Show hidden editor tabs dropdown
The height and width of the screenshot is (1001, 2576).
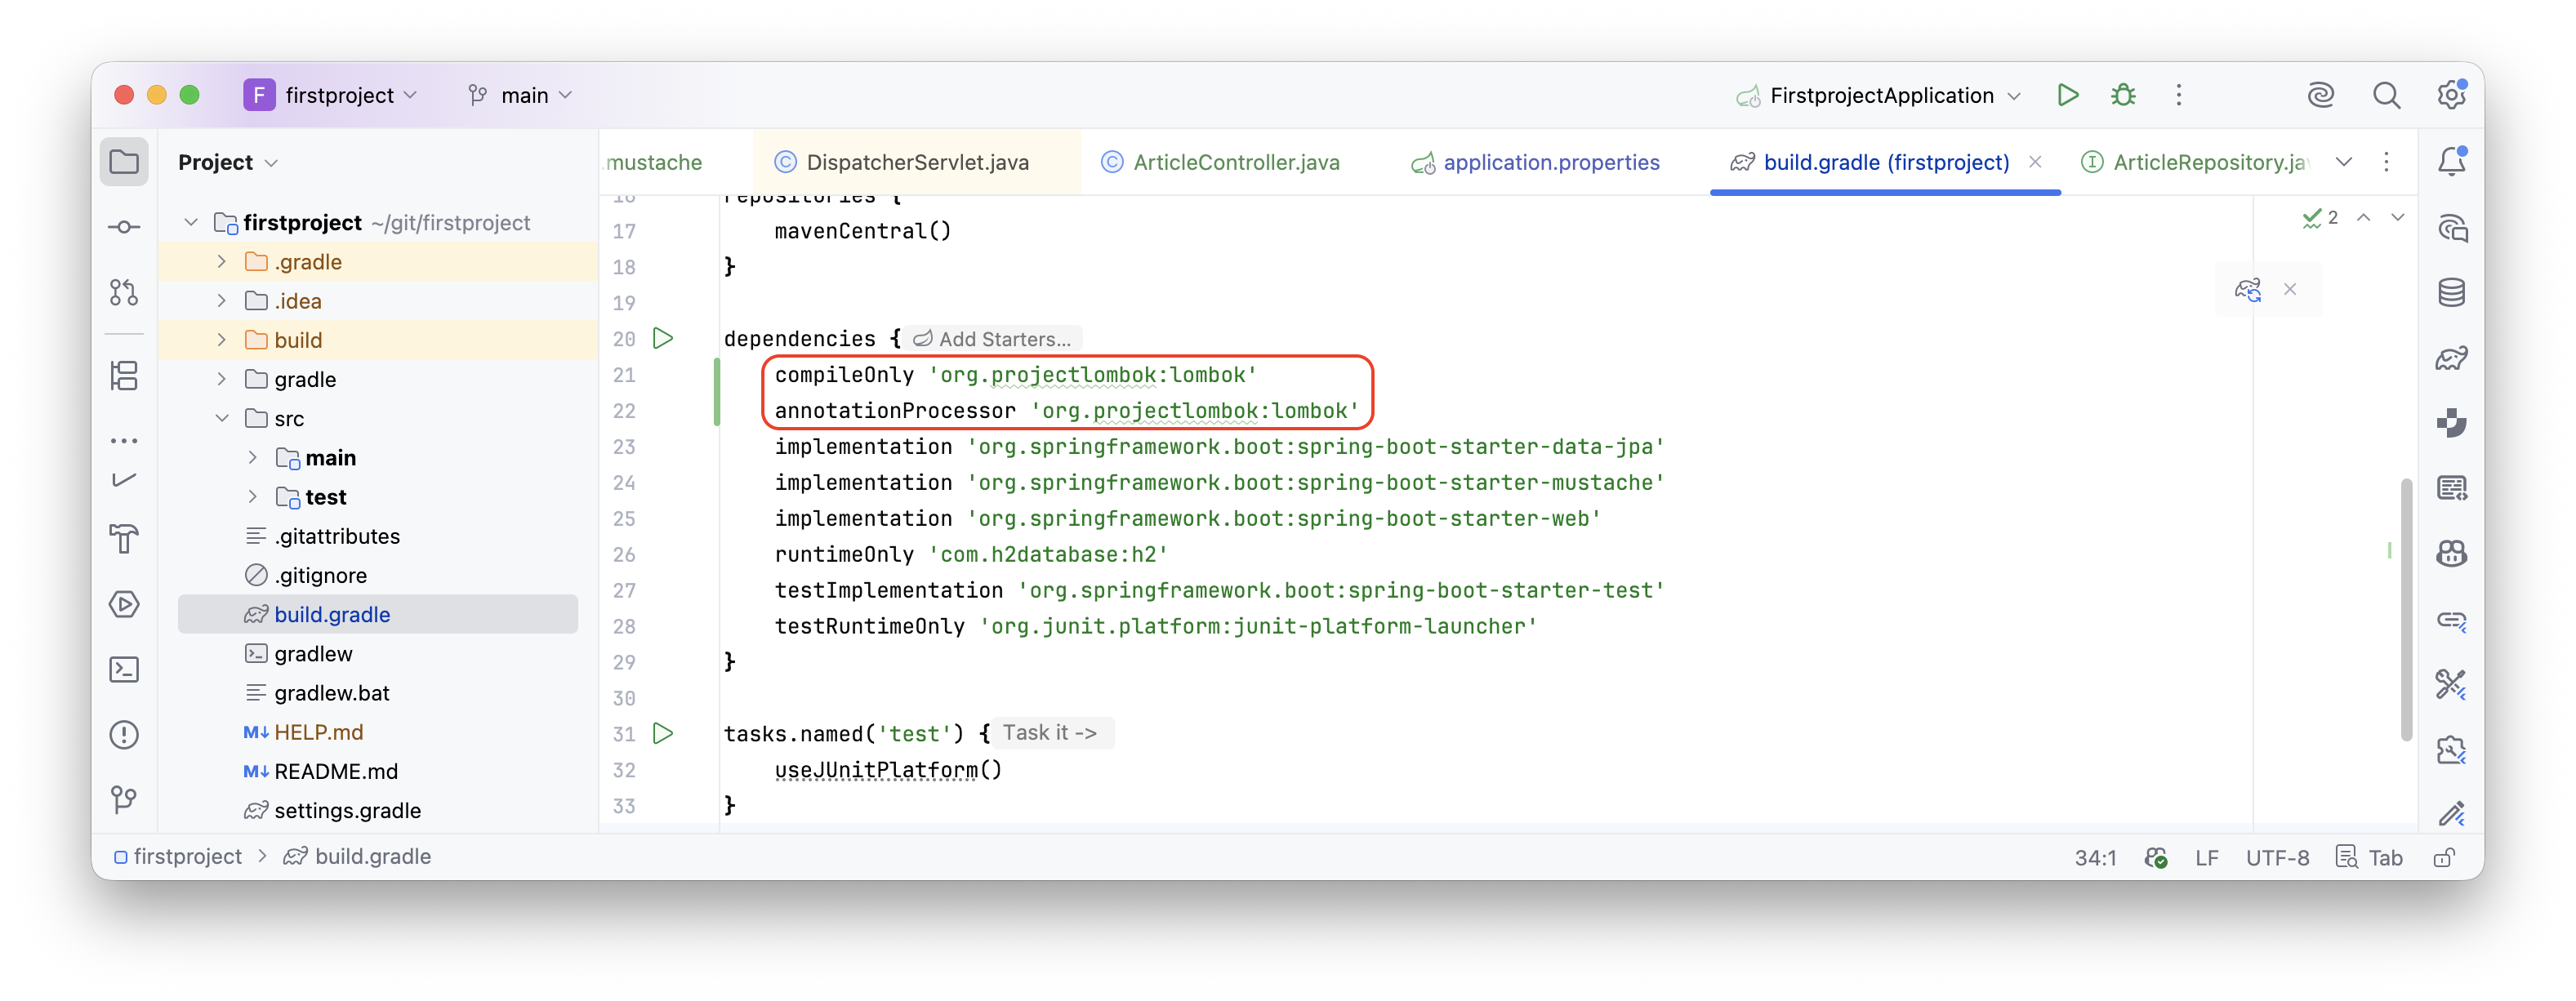click(2343, 162)
